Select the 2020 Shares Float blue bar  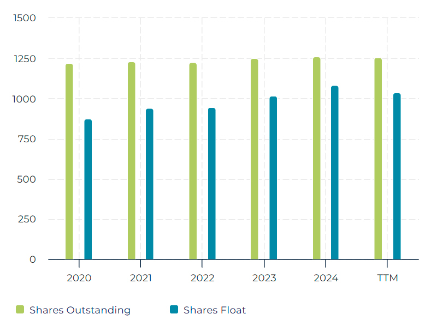88,190
